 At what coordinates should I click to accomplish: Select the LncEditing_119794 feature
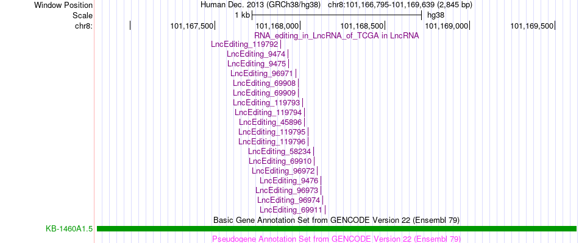pyautogui.click(x=268, y=112)
